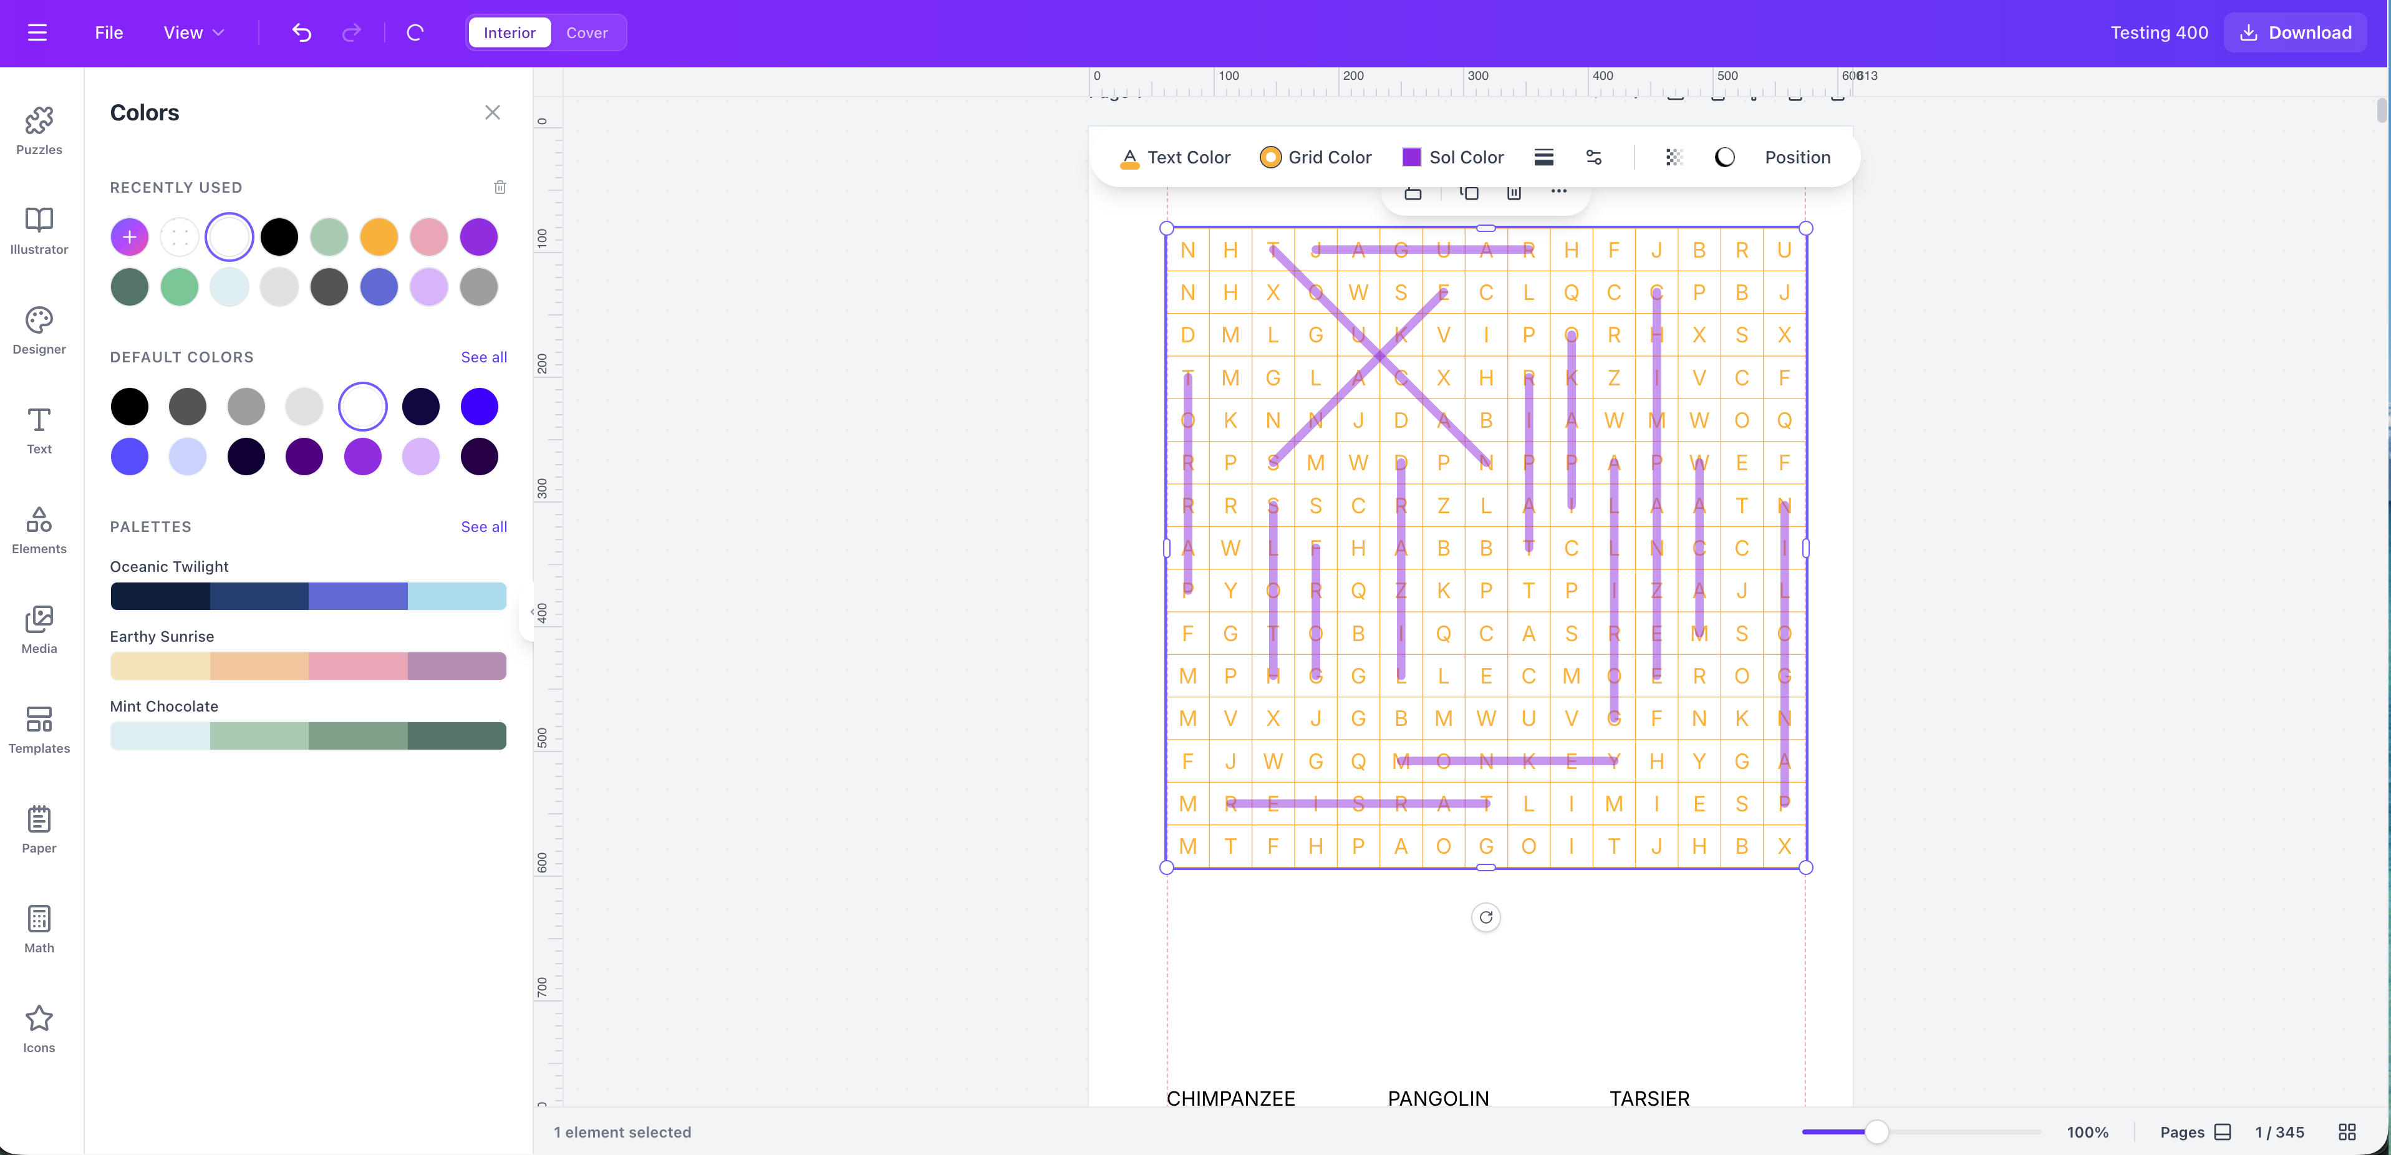Select the orange swatch in Recently Used

(379, 237)
